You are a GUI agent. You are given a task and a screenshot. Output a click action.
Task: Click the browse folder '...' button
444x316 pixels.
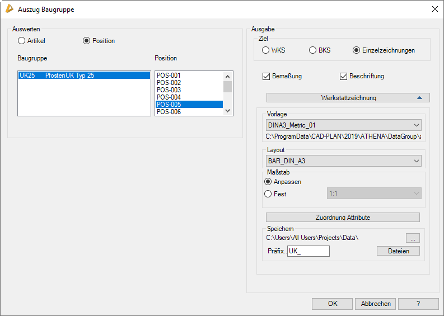pos(413,238)
